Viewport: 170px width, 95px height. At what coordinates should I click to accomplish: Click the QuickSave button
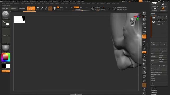tap(125, 1)
